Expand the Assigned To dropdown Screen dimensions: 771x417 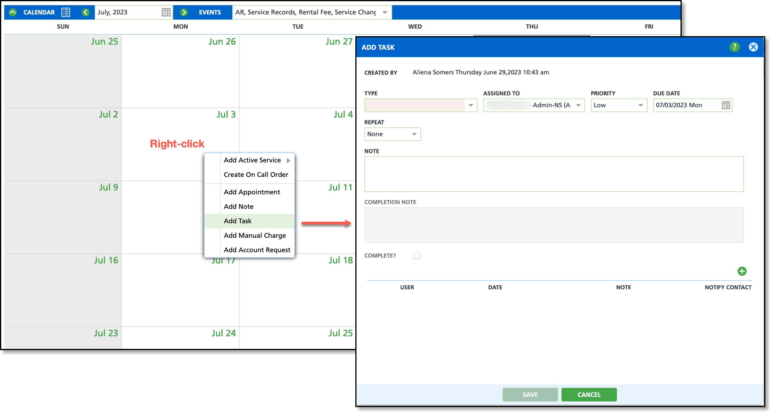tap(578, 105)
